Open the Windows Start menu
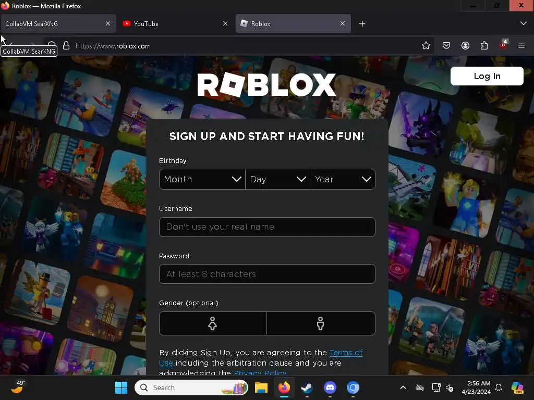Screen dimensions: 534x400 121,387
